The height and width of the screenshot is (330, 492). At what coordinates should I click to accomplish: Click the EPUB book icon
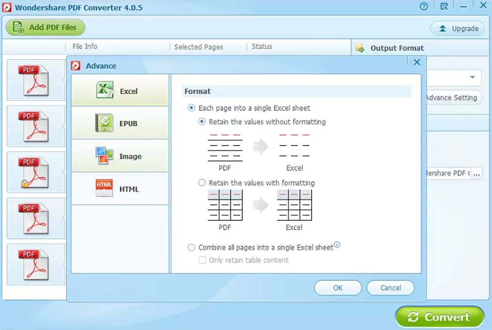pos(104,123)
